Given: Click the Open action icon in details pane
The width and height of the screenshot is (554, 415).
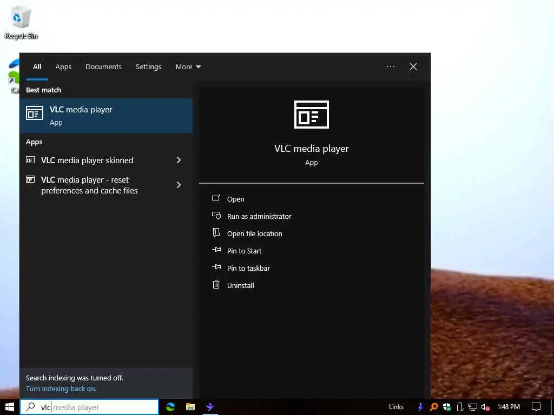Looking at the screenshot, I should 216,198.
